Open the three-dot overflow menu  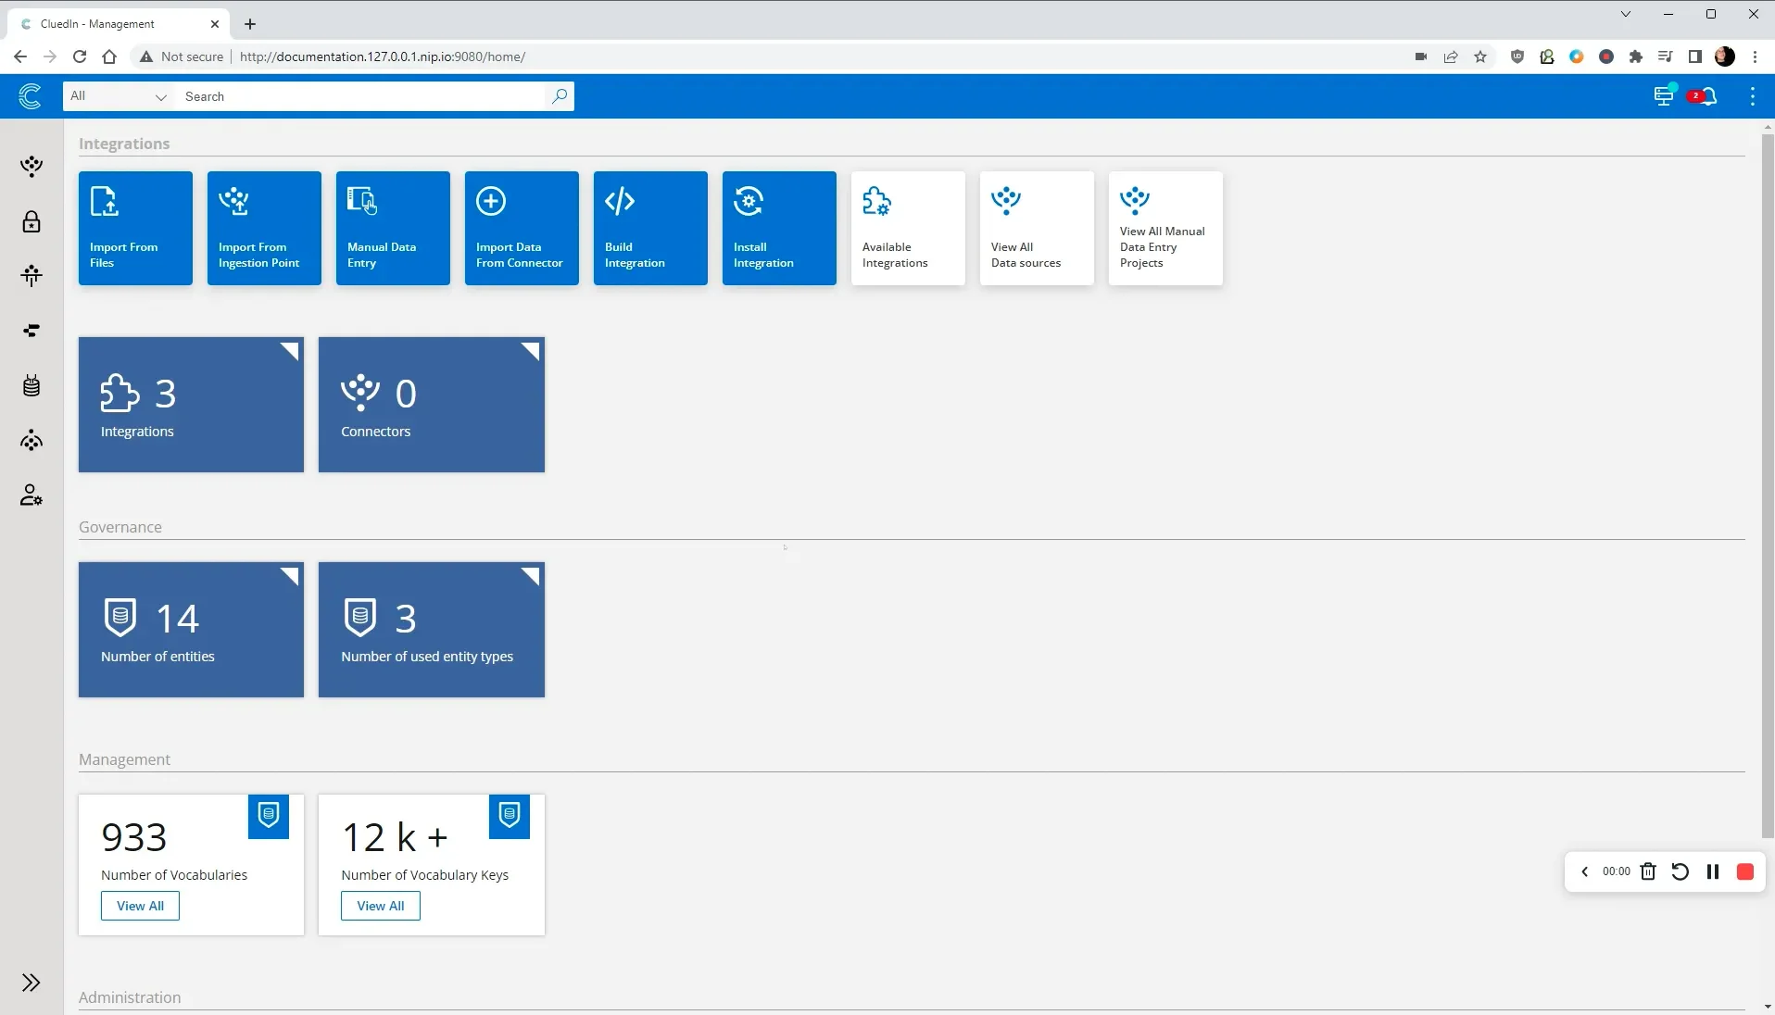point(1752,95)
